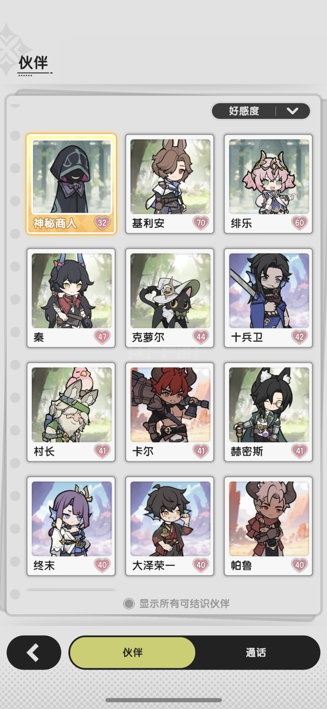Click heart affinity icon showing 70
The width and height of the screenshot is (327, 709).
(x=201, y=223)
